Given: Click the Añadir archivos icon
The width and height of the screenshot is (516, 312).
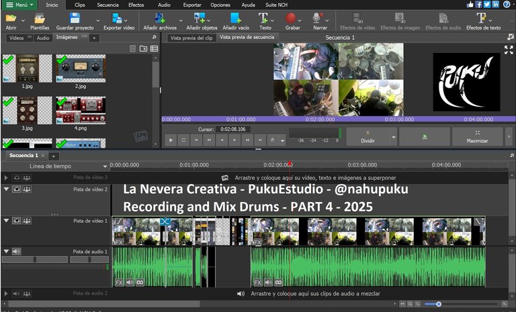Looking at the screenshot, I should [160, 18].
